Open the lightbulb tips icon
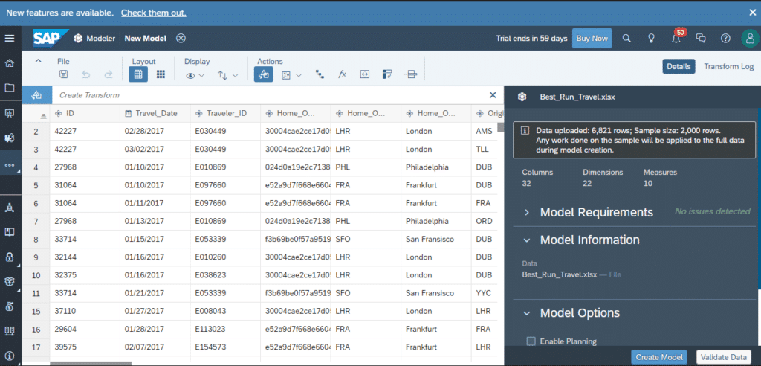Image resolution: width=761 pixels, height=366 pixels. [x=652, y=39]
